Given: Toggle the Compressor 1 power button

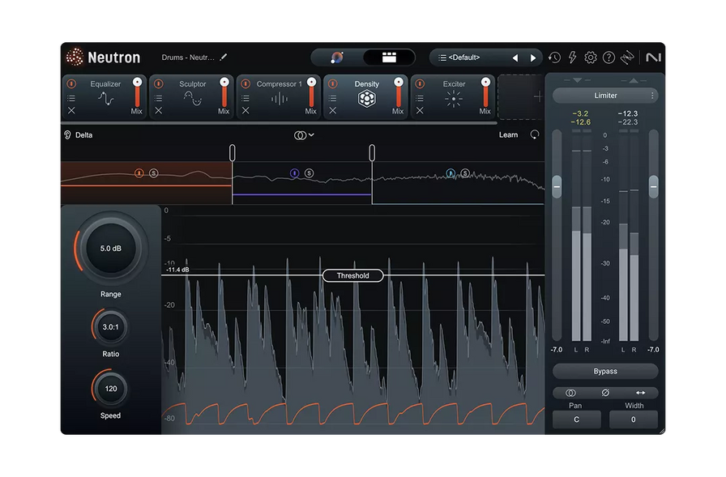Looking at the screenshot, I should tap(246, 83).
